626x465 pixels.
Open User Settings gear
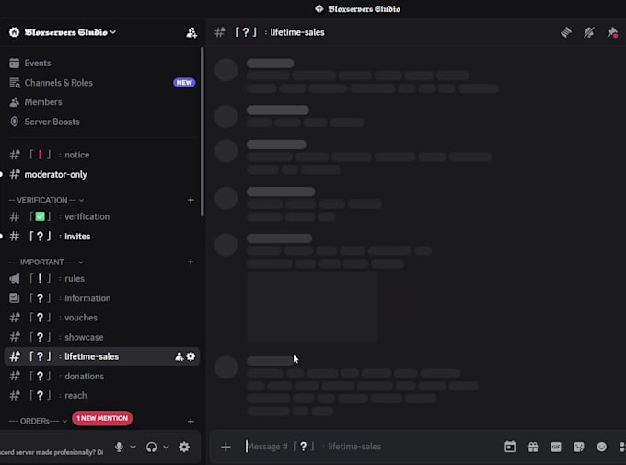pos(184,447)
